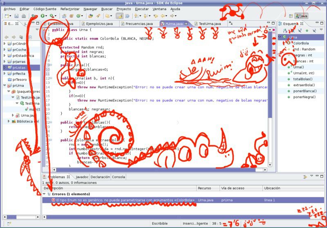This screenshot has width=327, height=228.
Task: Click the New file wizard icon
Action: click(x=7, y=16)
